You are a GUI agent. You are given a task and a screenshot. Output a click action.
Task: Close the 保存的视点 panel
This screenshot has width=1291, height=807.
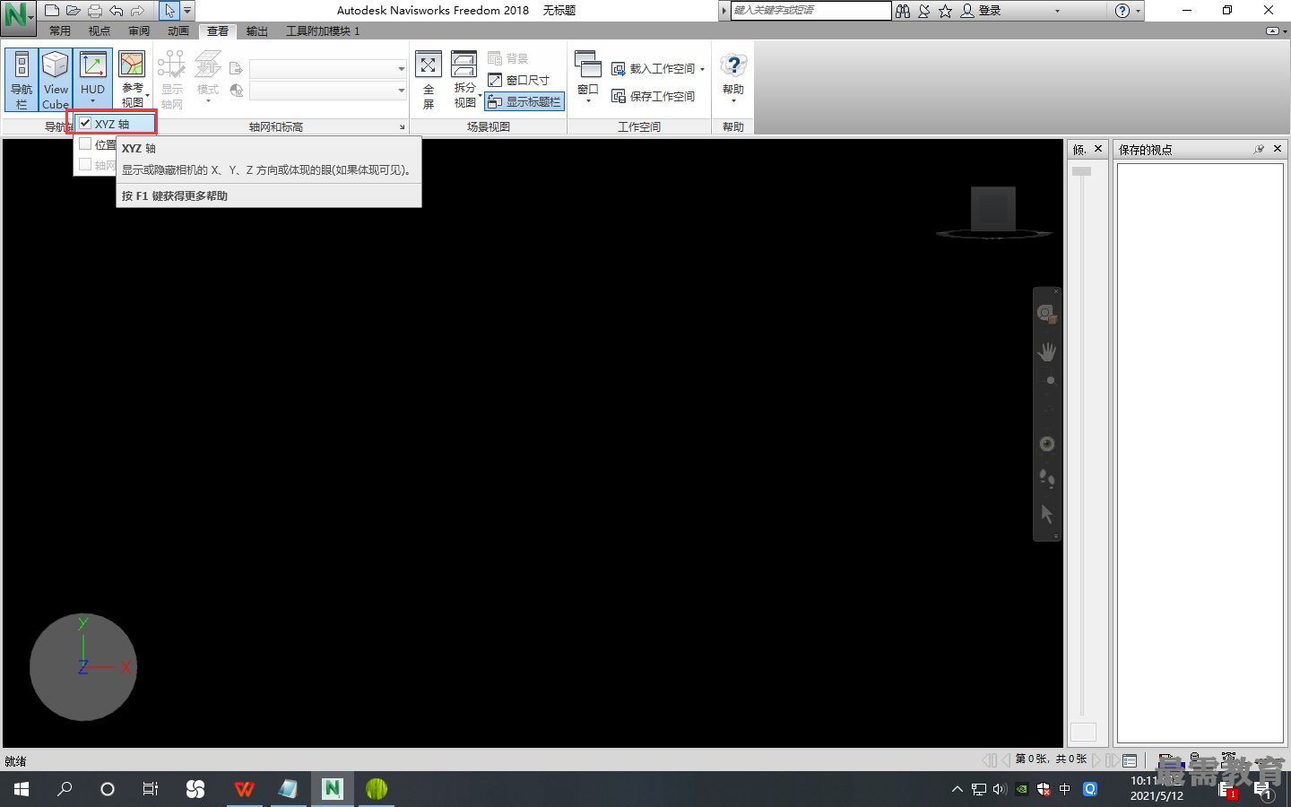pyautogui.click(x=1278, y=149)
